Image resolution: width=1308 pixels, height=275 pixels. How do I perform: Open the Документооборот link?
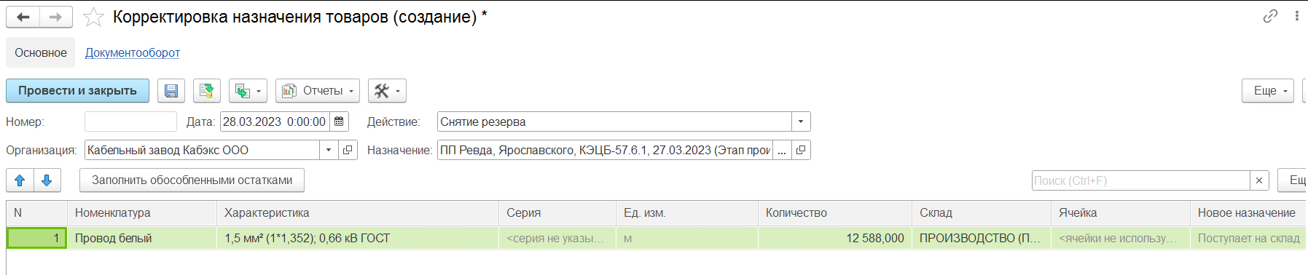click(x=133, y=52)
